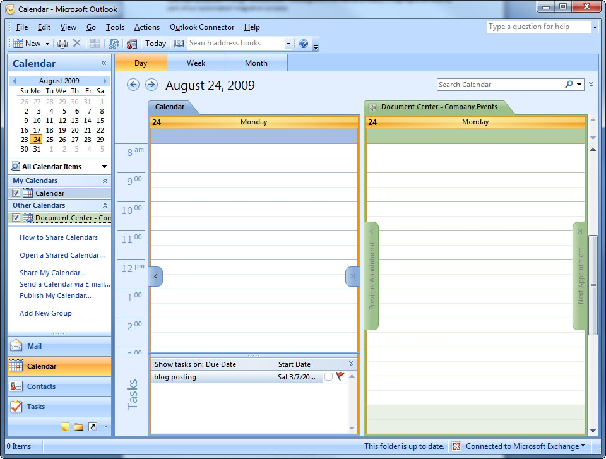This screenshot has width=606, height=459.
Task: Open the Actions menu
Action: pyautogui.click(x=147, y=27)
